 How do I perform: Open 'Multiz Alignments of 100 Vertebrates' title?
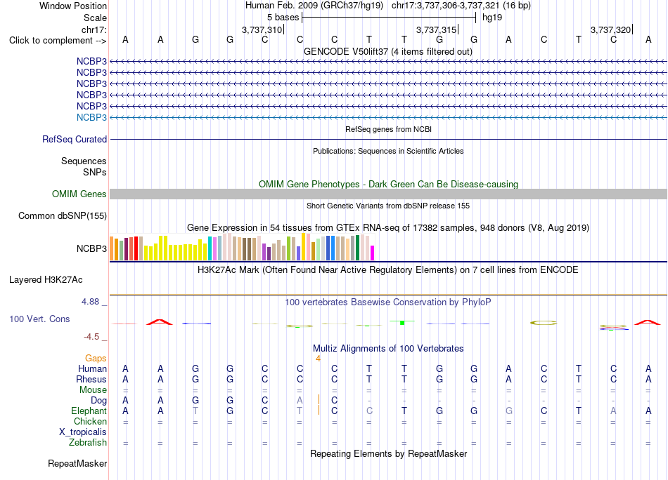[388, 348]
